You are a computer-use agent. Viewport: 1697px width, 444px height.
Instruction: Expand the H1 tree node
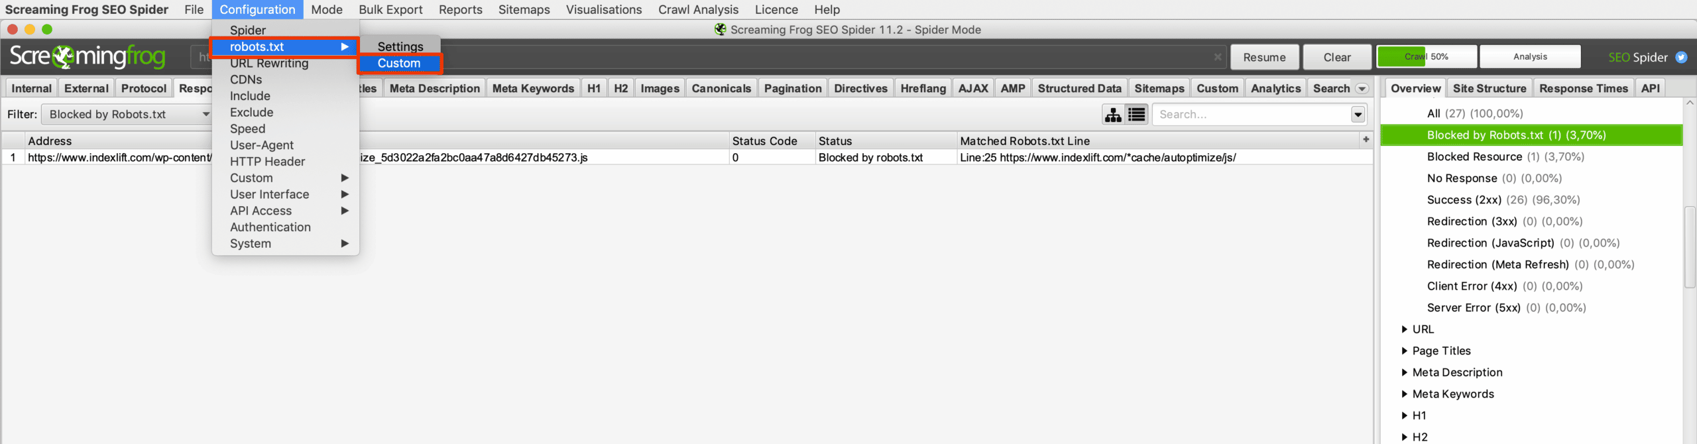[1404, 416]
